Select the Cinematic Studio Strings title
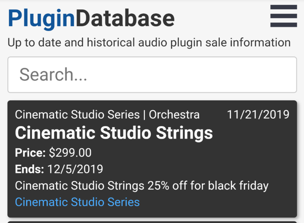 [114, 133]
